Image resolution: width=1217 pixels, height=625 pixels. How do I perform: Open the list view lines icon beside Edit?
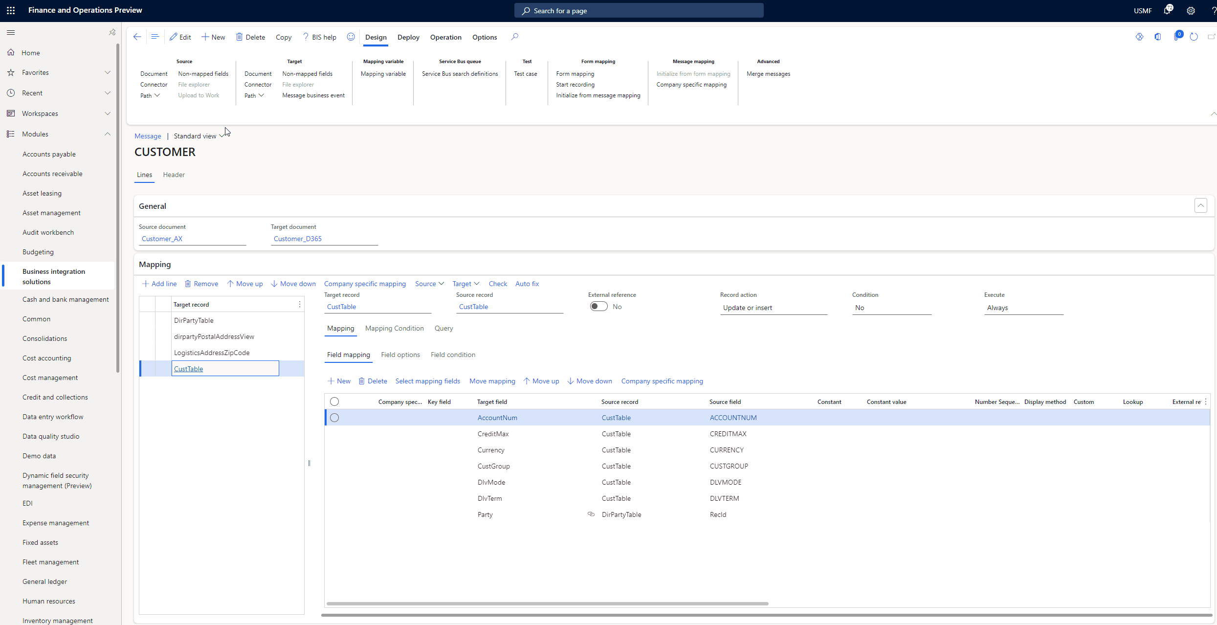(x=155, y=37)
